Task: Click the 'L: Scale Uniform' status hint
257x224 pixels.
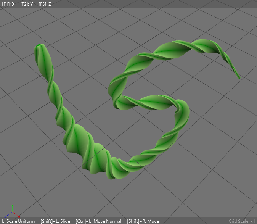Action: pos(18,221)
